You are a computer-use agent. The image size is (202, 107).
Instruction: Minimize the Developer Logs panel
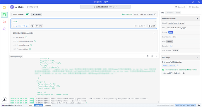coord(143,56)
